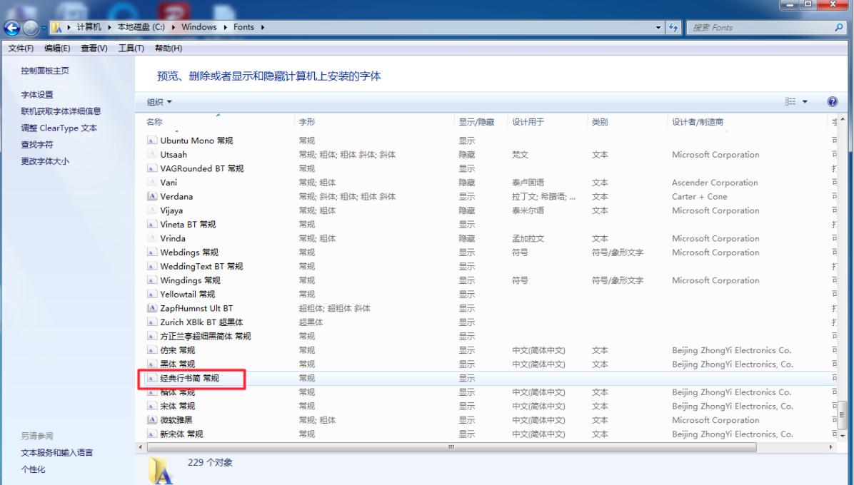Select the 方正兰亭超细黑简体 font icon
Image resolution: width=854 pixels, height=485 pixels.
[152, 336]
